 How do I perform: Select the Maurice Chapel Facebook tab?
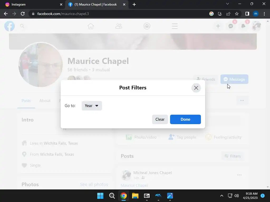click(x=95, y=4)
